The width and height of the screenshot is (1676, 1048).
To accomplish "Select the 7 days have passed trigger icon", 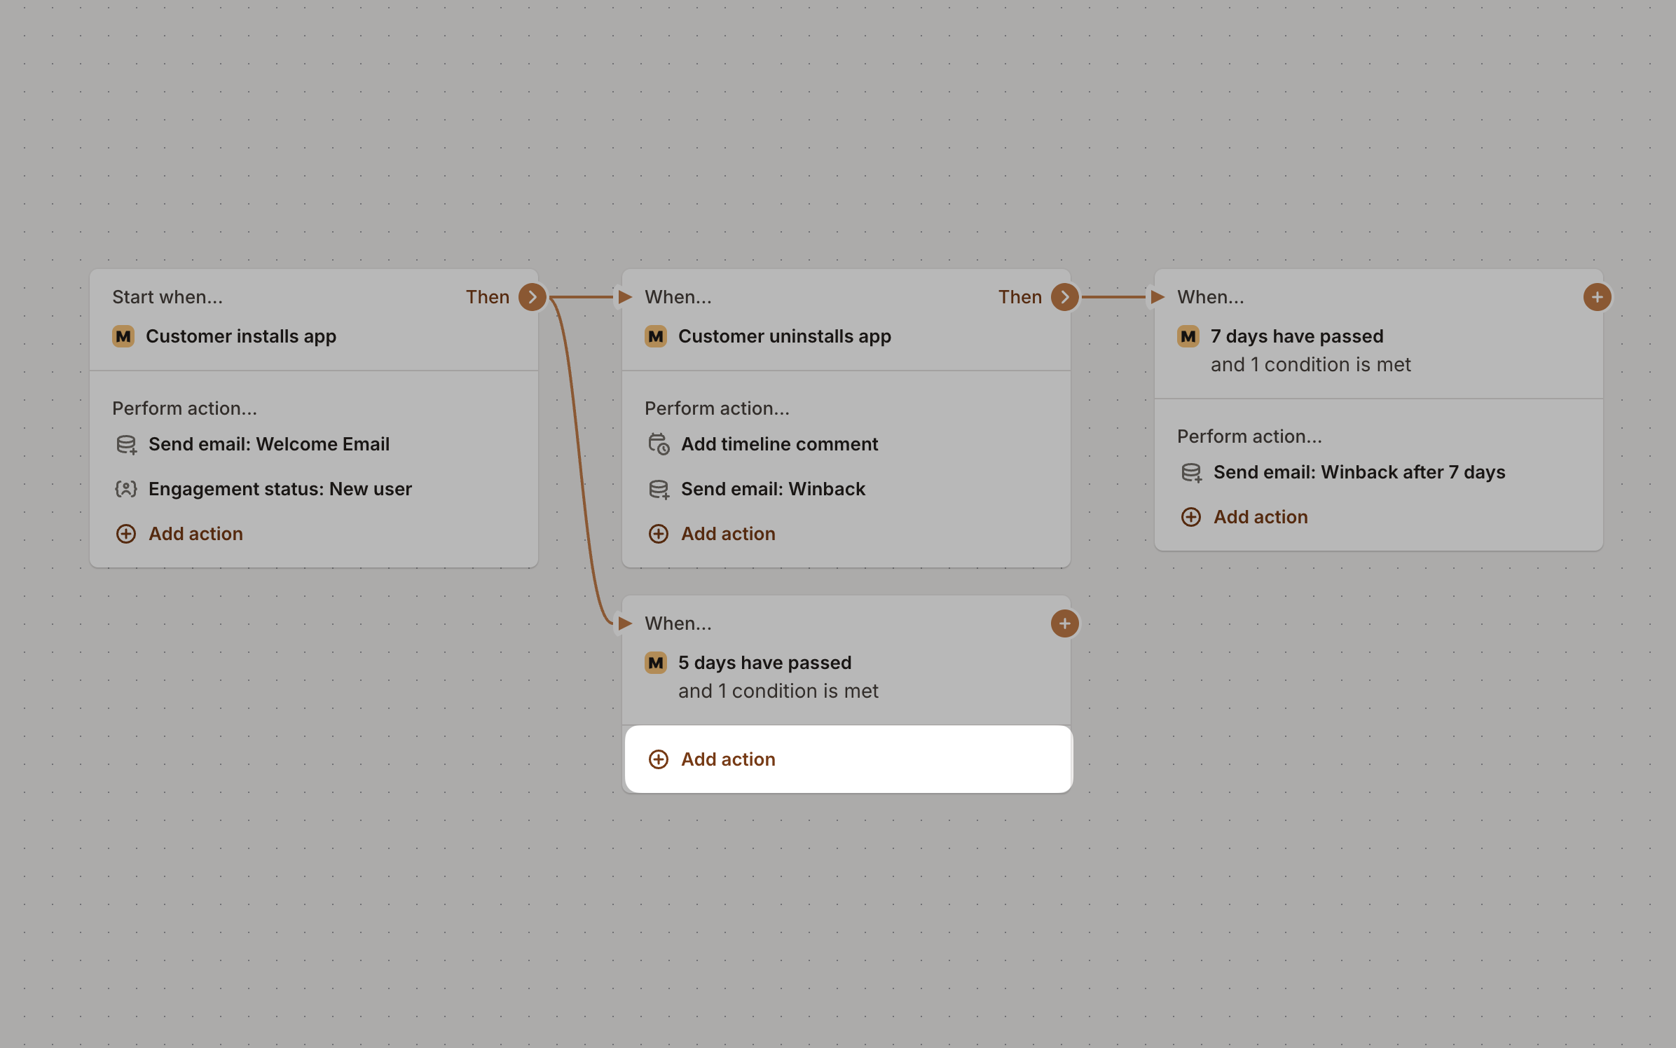I will point(1188,336).
